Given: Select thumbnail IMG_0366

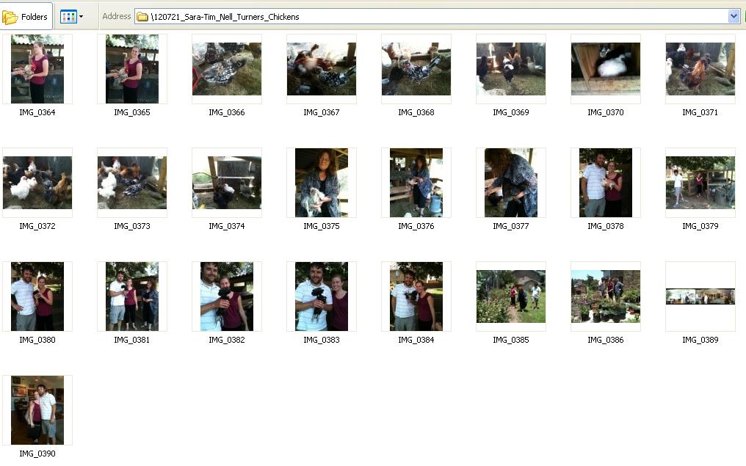Looking at the screenshot, I should tap(226, 69).
